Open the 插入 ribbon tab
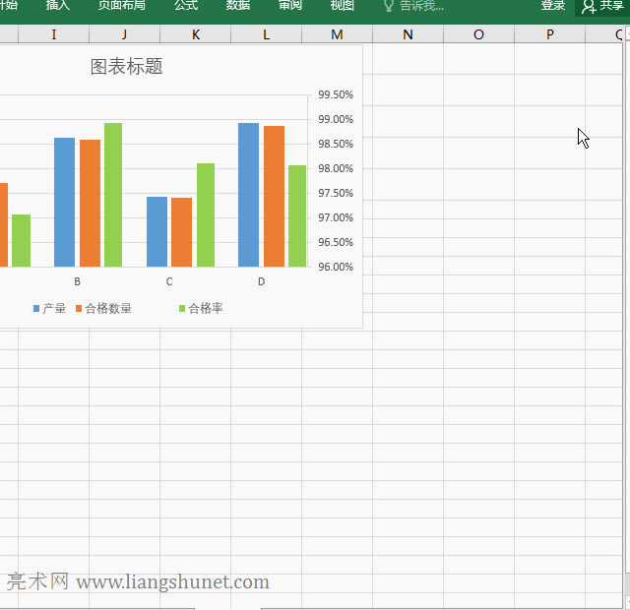Viewport: 630px width, 610px height. [x=58, y=6]
